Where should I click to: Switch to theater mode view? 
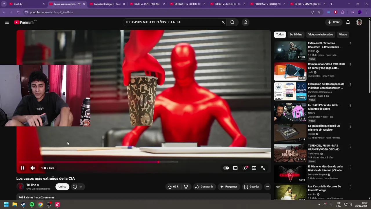click(x=254, y=168)
